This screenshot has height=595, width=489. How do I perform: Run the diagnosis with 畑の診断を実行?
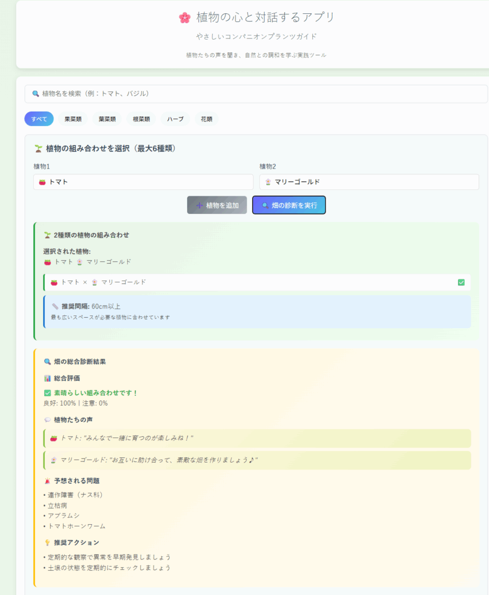(289, 205)
